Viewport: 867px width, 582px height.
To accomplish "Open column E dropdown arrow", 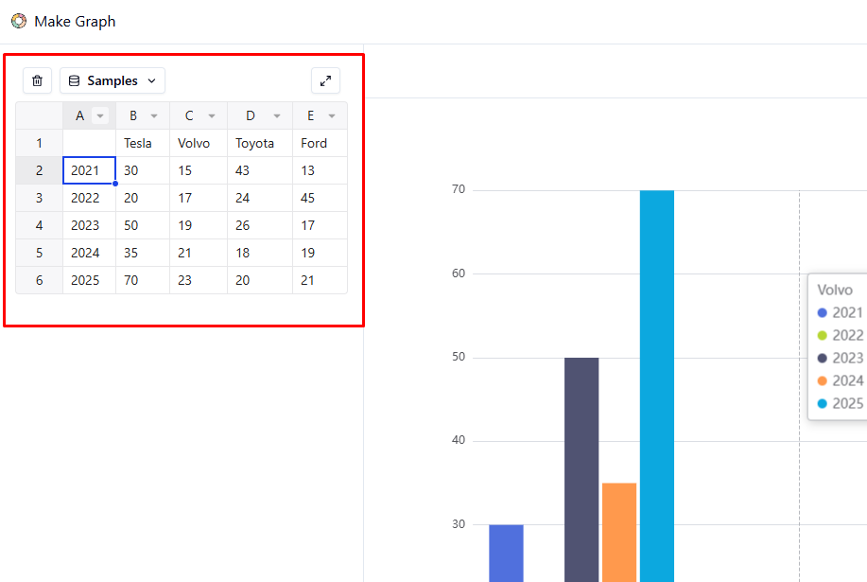I will click(x=332, y=115).
